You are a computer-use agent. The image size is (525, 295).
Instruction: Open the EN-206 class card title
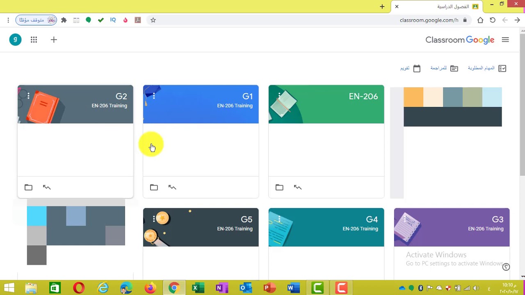coord(363,96)
